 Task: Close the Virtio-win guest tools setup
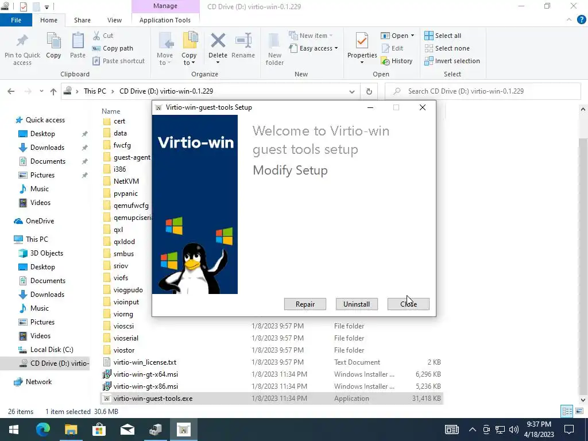click(408, 304)
